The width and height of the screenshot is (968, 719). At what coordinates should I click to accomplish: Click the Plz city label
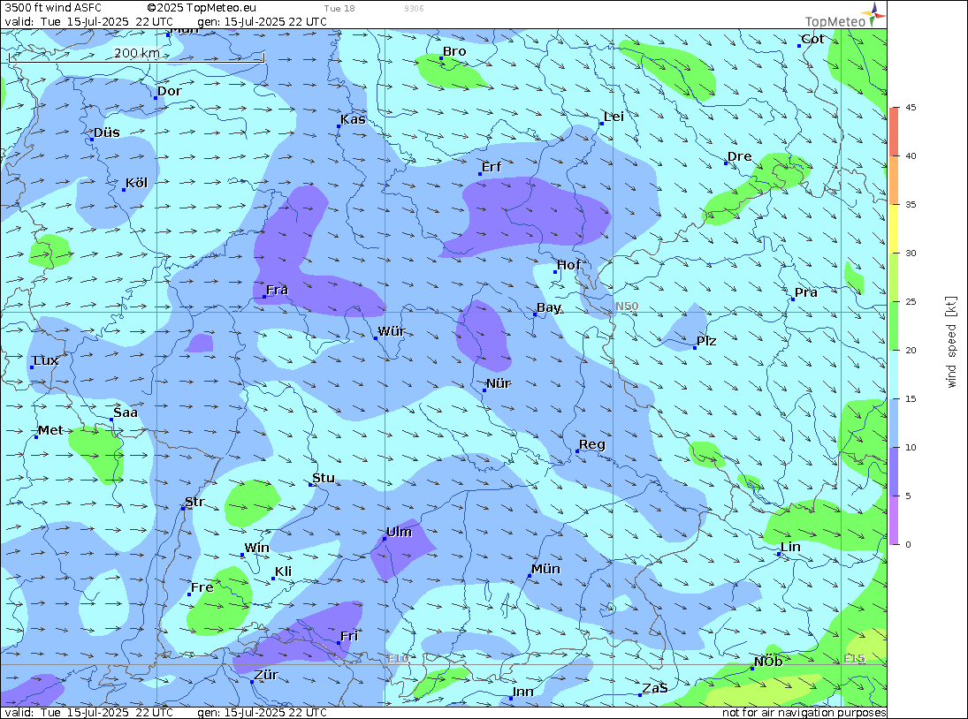[x=706, y=341]
